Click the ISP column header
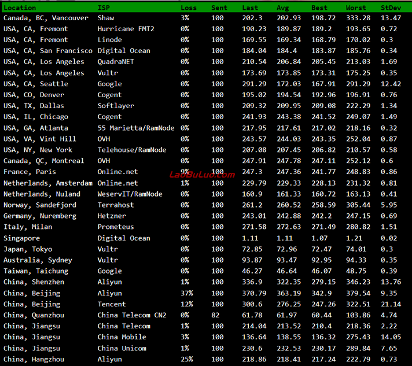Image resolution: width=412 pixels, height=366 pixels. 104,8
